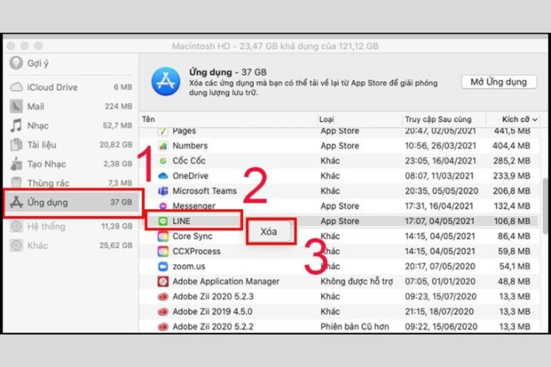Click the Không được hỗ trợ type label

(x=357, y=281)
